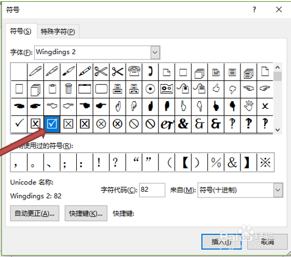Select the recently used percent sign
The width and height of the screenshot is (291, 257).
click(216, 163)
